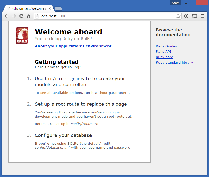Open the Rails API link
This screenshot has width=209, height=177.
pyautogui.click(x=163, y=52)
